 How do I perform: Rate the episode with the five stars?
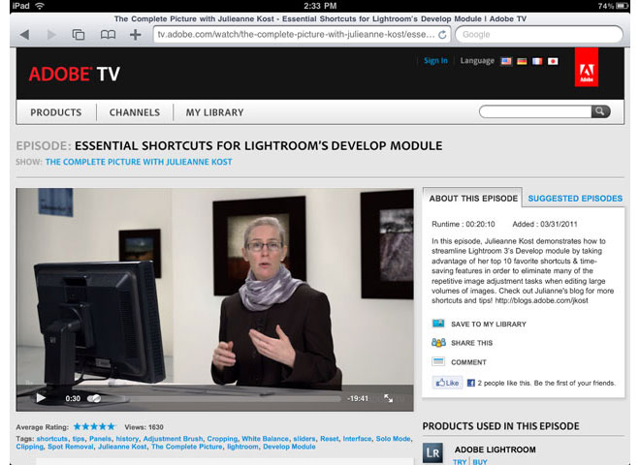95,426
